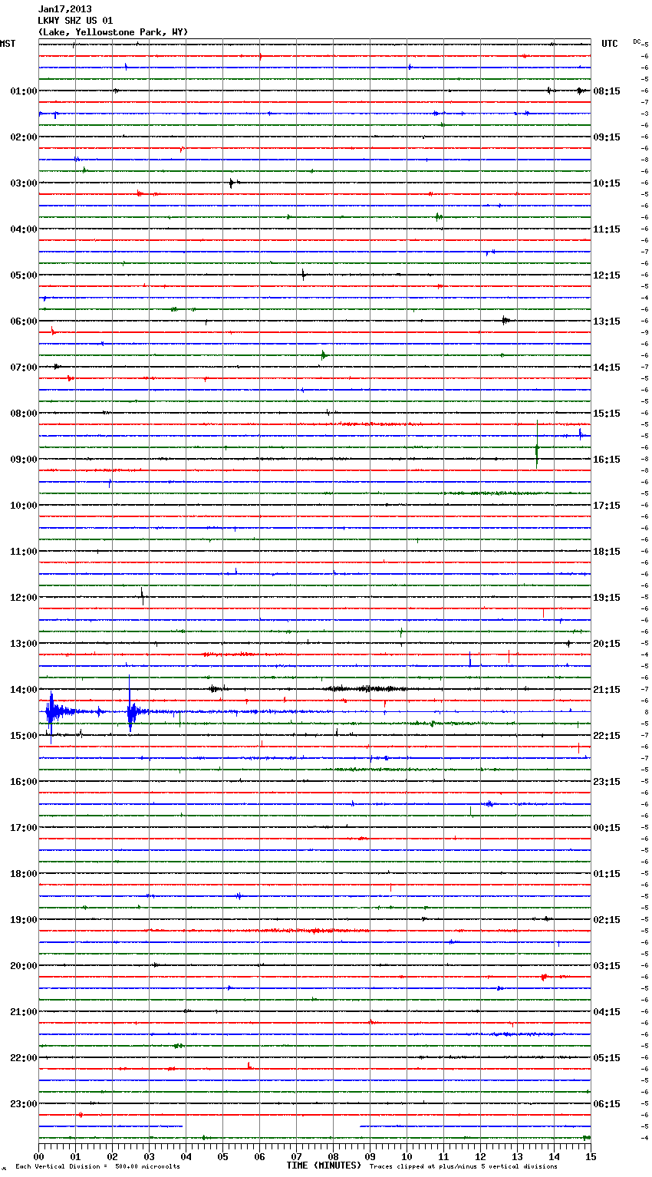The height and width of the screenshot is (1177, 652).
Task: Click the 20:15 UTC time label
Action: (x=607, y=644)
